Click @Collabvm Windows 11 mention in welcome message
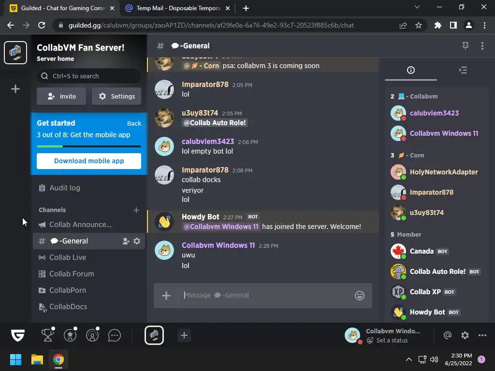The width and height of the screenshot is (495, 371). tap(221, 227)
